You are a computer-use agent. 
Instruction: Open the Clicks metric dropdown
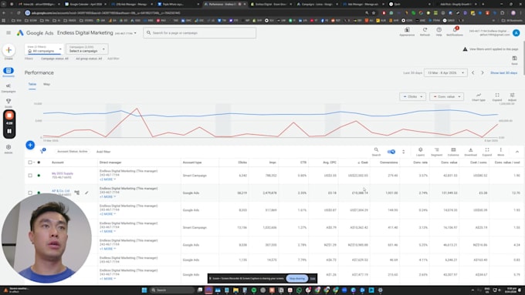(412, 97)
